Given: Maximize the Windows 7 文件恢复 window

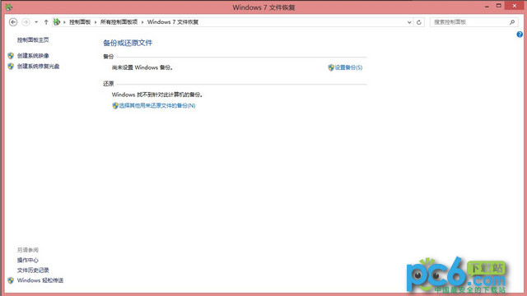Looking at the screenshot, I should coord(499,6).
